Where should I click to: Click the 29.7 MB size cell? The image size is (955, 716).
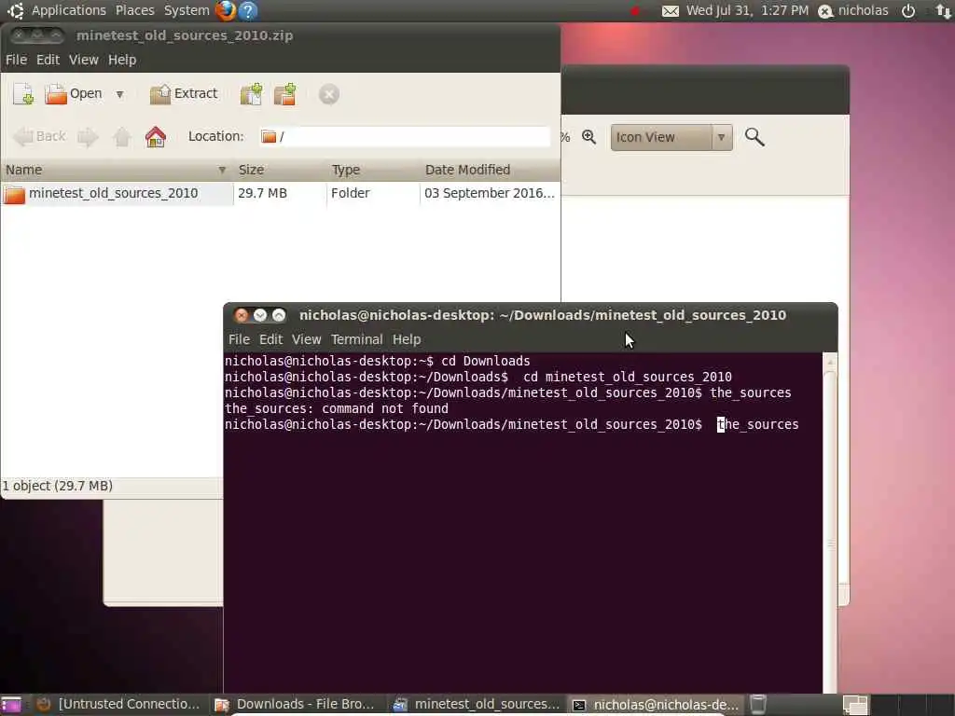pyautogui.click(x=262, y=194)
